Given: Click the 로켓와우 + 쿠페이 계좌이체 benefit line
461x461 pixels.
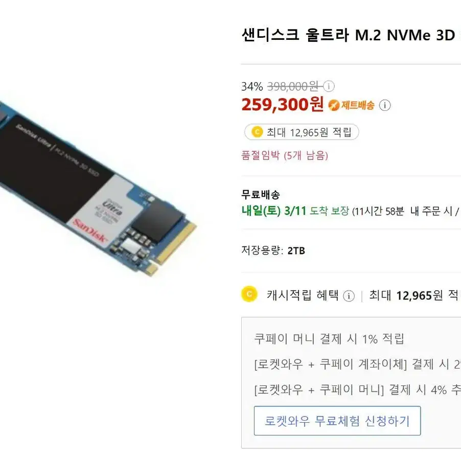Looking at the screenshot, I should [x=357, y=364].
